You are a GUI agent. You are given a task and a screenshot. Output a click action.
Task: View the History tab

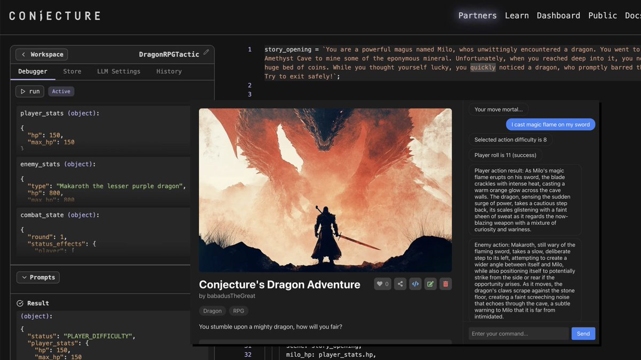[168, 71]
